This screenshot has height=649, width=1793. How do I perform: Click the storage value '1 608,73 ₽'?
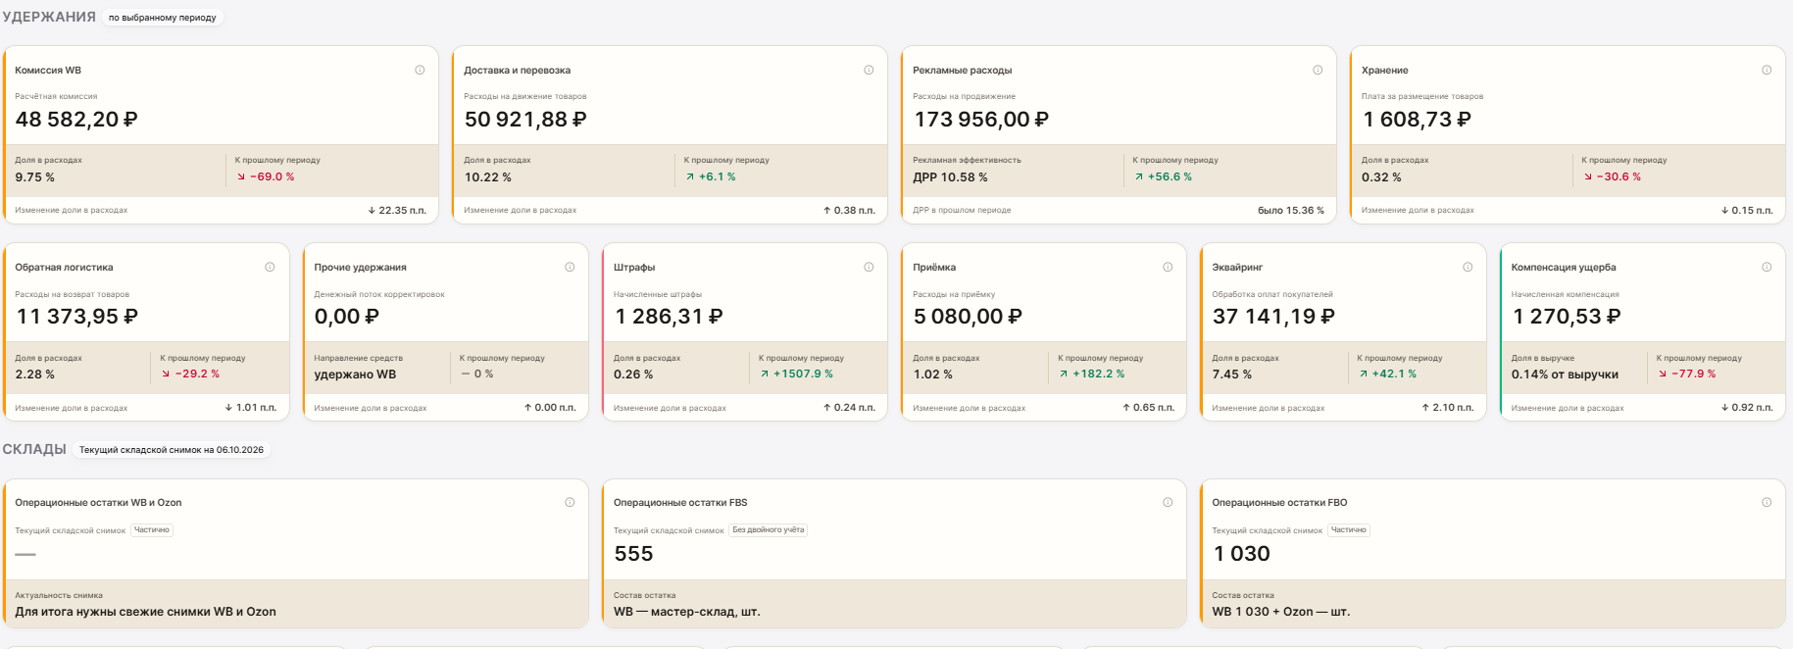pos(1418,120)
